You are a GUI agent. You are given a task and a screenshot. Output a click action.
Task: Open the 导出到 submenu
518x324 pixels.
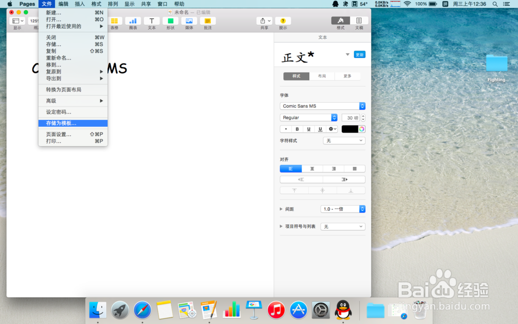[73, 78]
